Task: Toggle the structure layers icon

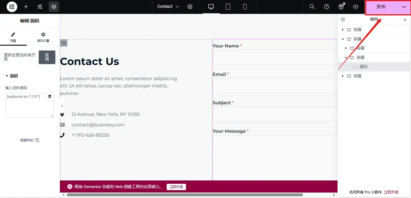Action: 54,7
